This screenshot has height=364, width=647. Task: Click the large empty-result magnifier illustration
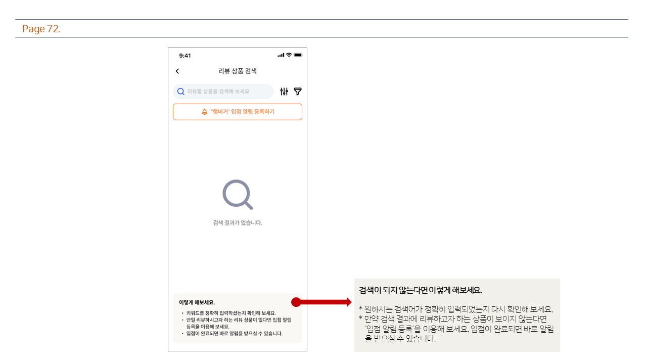point(238,195)
